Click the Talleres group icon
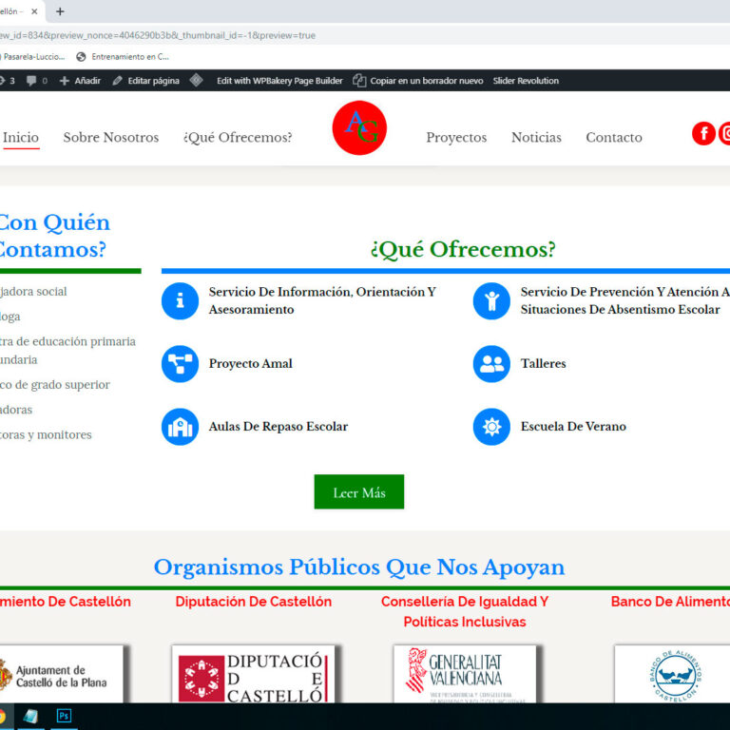The image size is (730, 730). pos(491,364)
